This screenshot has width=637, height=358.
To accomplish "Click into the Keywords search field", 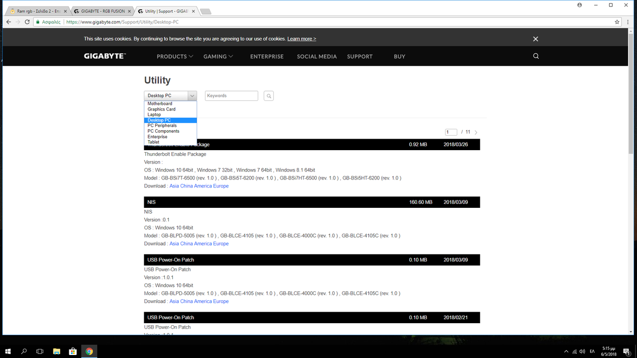I will coord(231,95).
